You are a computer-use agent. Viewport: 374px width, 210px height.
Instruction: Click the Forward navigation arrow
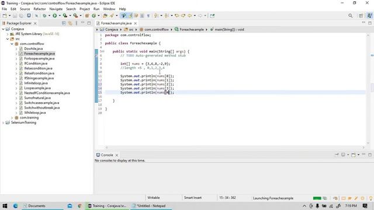coord(200,16)
